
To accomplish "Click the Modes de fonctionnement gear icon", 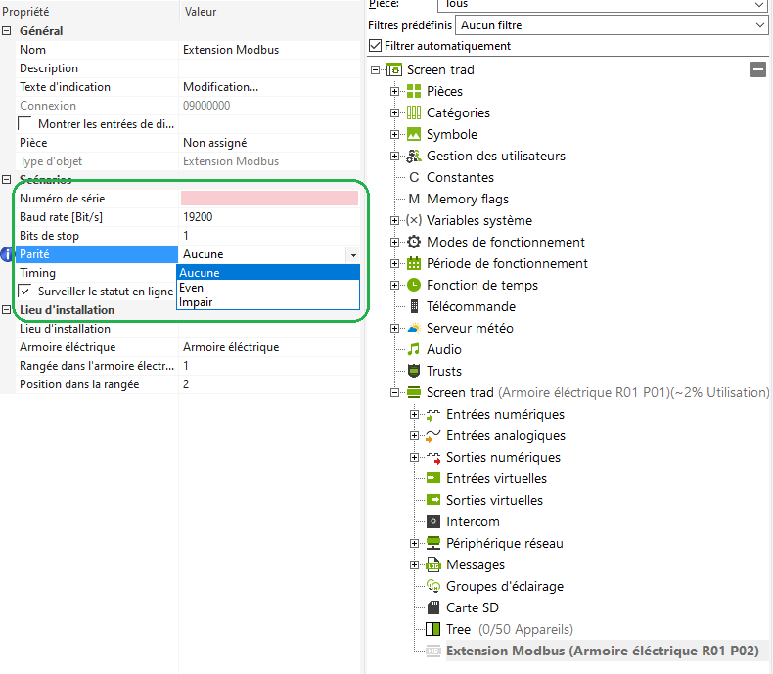I will click(414, 242).
